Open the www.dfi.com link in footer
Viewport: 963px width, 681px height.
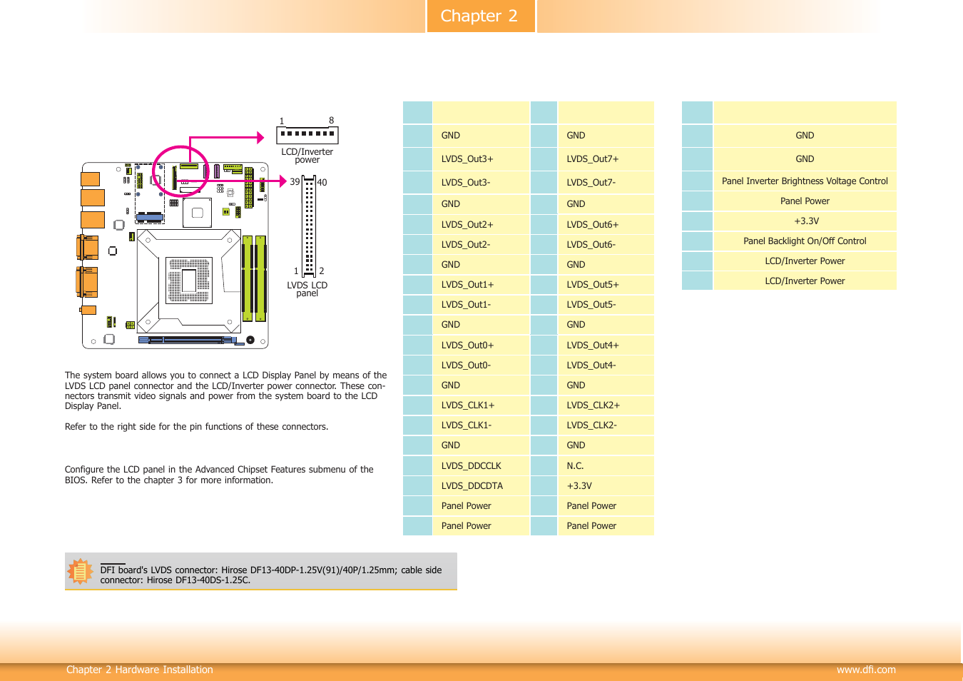pyautogui.click(x=866, y=670)
